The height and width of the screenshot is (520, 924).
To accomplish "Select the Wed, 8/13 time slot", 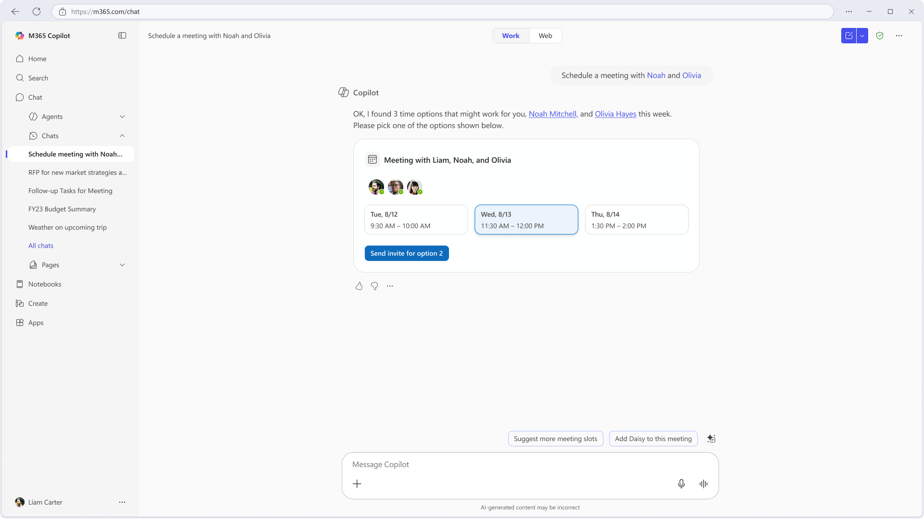I will (x=526, y=220).
